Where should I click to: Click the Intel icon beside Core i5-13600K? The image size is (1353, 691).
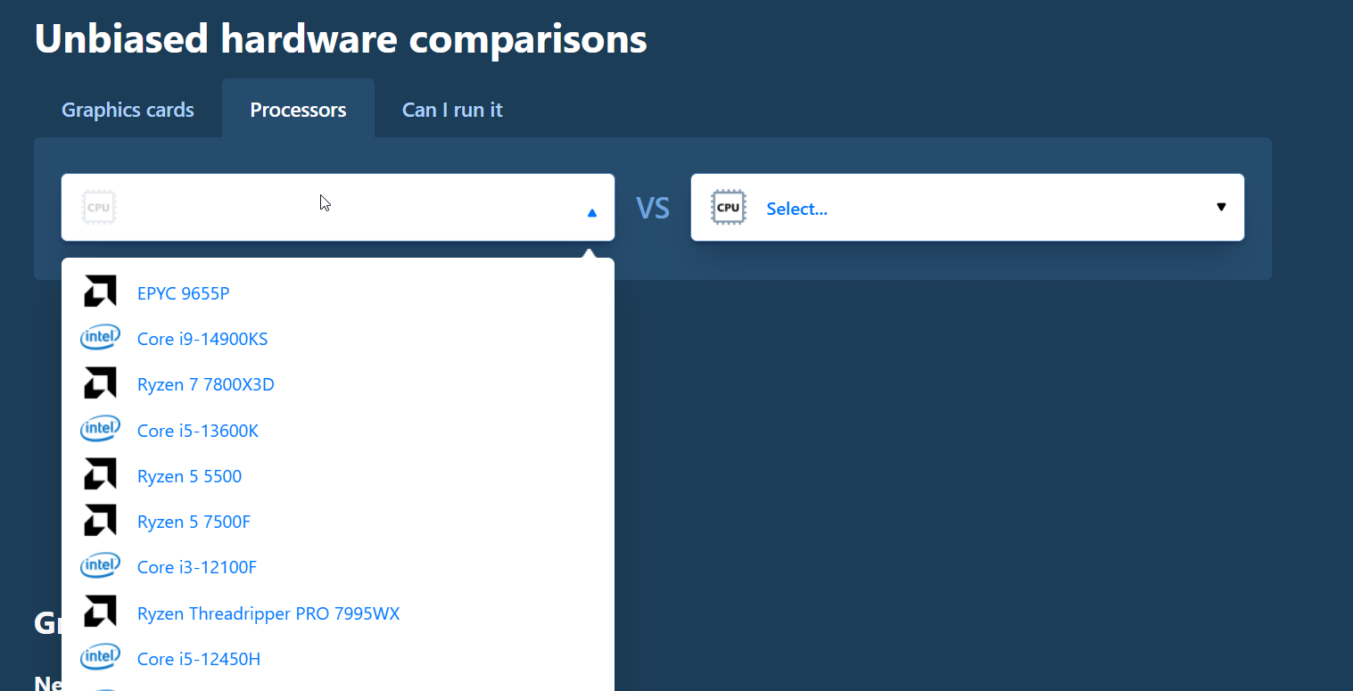coord(100,428)
